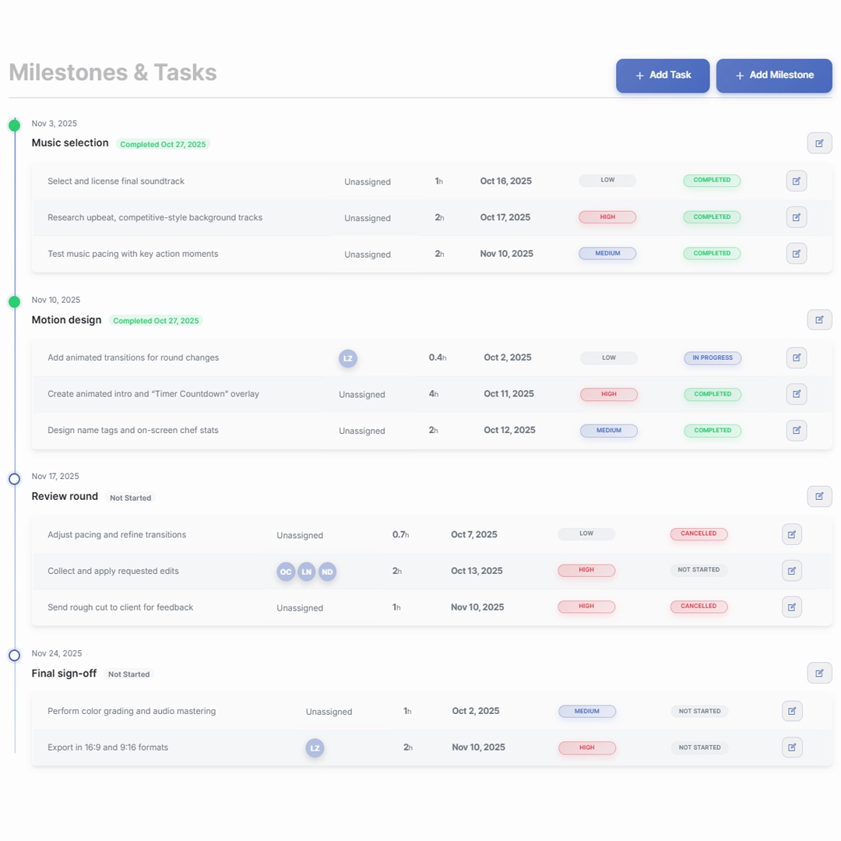
Task: Click the edit icon beside Music selection milestone
Action: click(819, 143)
